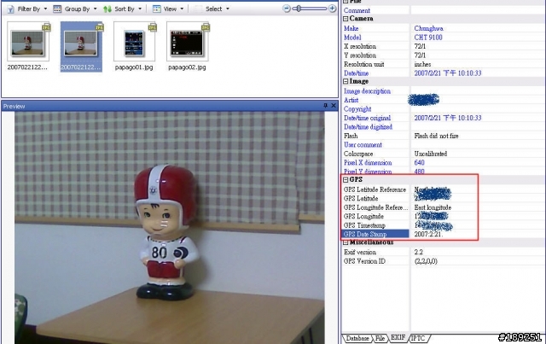
Task: Click the View thumbnails icon
Action: click(157, 9)
